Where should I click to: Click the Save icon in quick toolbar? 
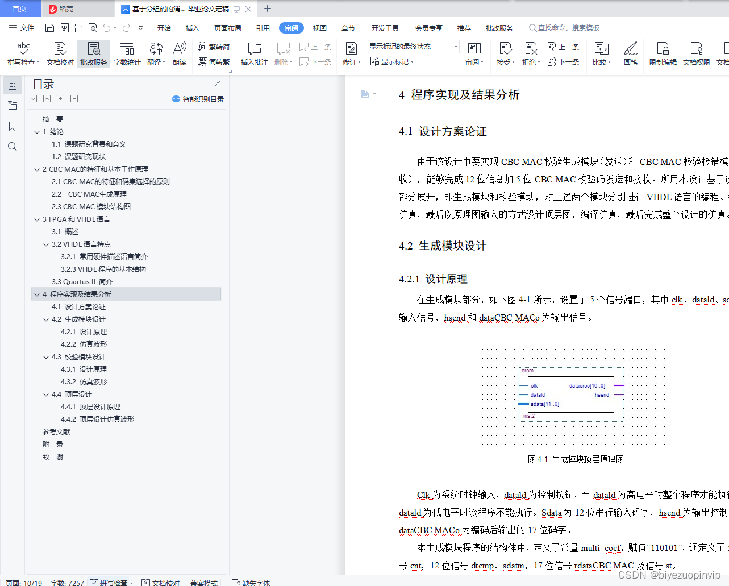(x=49, y=28)
